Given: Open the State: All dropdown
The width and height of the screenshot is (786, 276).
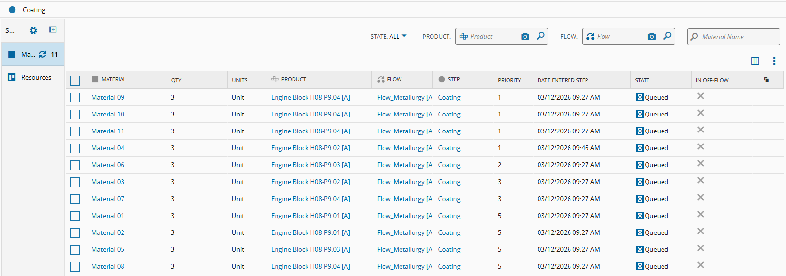Looking at the screenshot, I should tap(388, 36).
